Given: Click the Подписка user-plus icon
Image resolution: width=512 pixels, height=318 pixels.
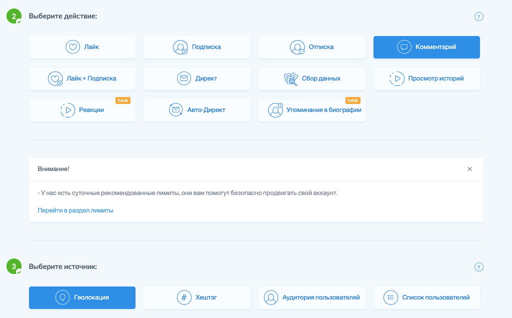Looking at the screenshot, I should [180, 47].
